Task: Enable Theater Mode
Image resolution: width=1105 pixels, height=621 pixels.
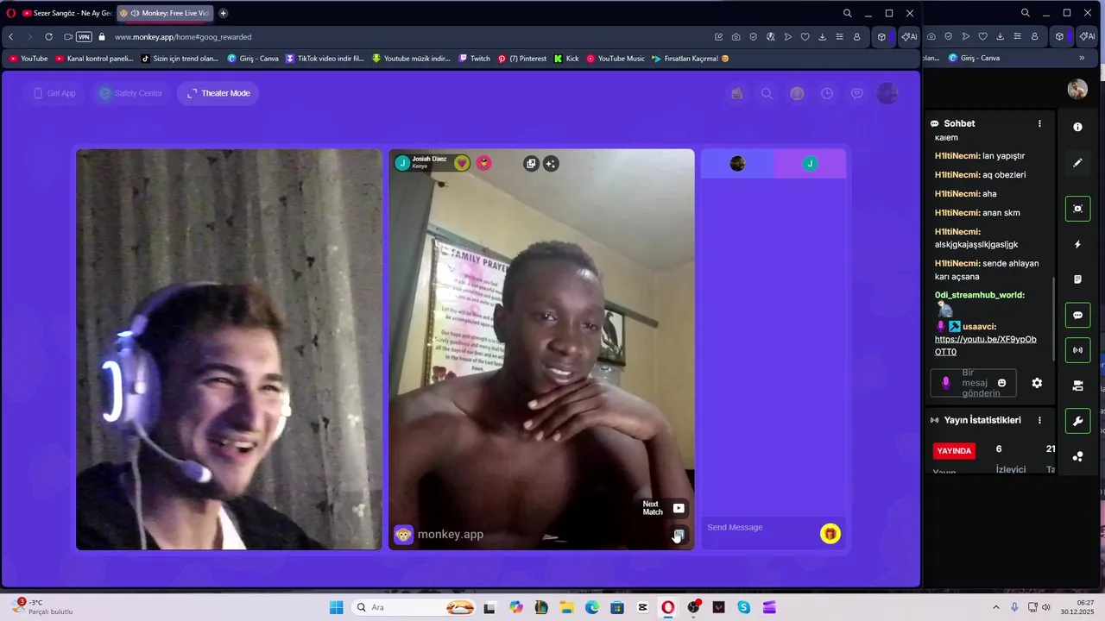Action: point(218,93)
